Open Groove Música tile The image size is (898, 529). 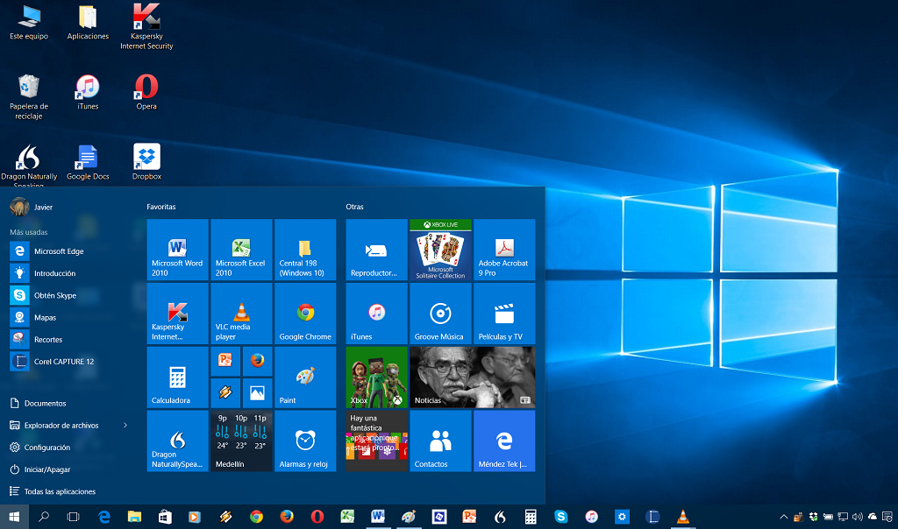pos(440,314)
